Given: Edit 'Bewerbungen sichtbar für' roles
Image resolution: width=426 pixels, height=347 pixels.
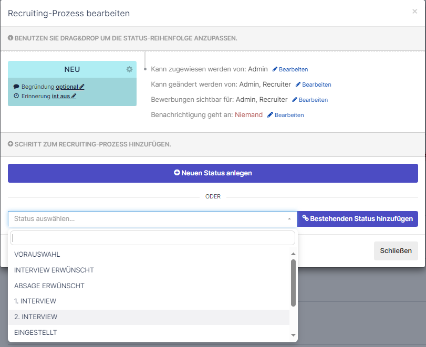Looking at the screenshot, I should [x=310, y=100].
